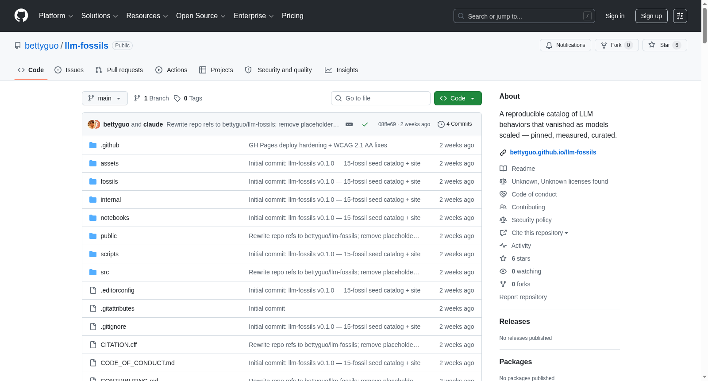
Task: Open the Insights tab
Action: [341, 70]
